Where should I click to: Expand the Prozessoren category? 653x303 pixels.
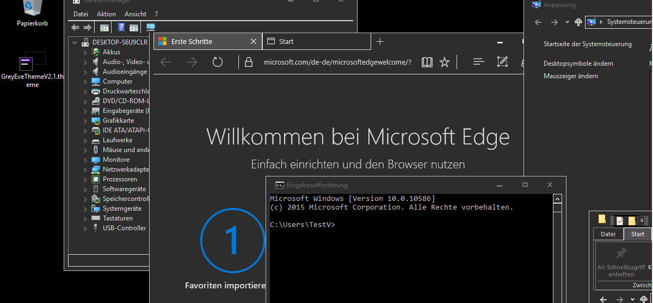[x=85, y=179]
